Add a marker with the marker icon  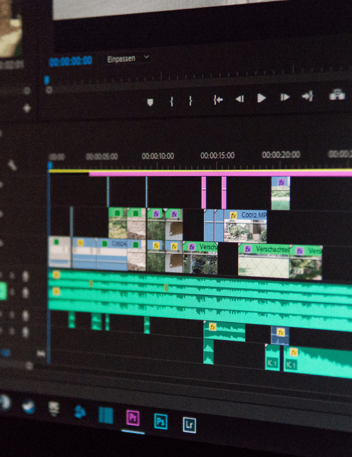[x=150, y=102]
